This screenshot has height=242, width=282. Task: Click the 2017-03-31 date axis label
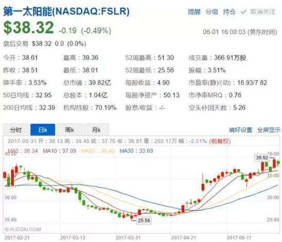coord(128,238)
